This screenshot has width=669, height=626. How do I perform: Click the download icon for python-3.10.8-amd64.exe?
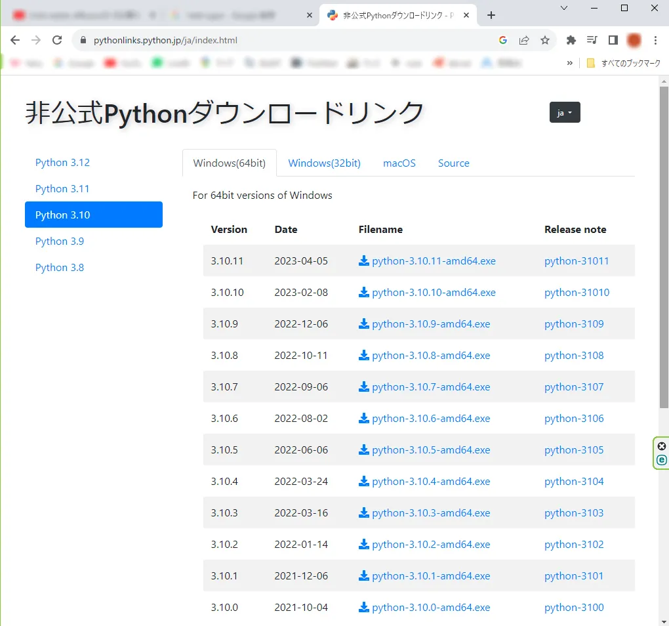(363, 356)
